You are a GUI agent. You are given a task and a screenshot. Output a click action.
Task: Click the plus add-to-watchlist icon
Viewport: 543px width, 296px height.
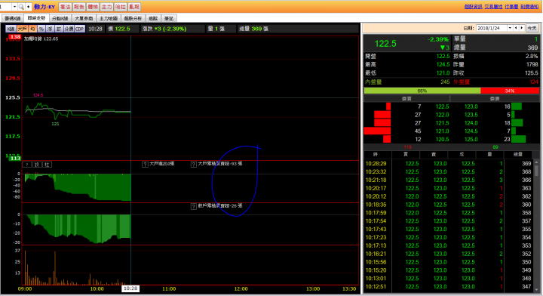[x=29, y=7]
